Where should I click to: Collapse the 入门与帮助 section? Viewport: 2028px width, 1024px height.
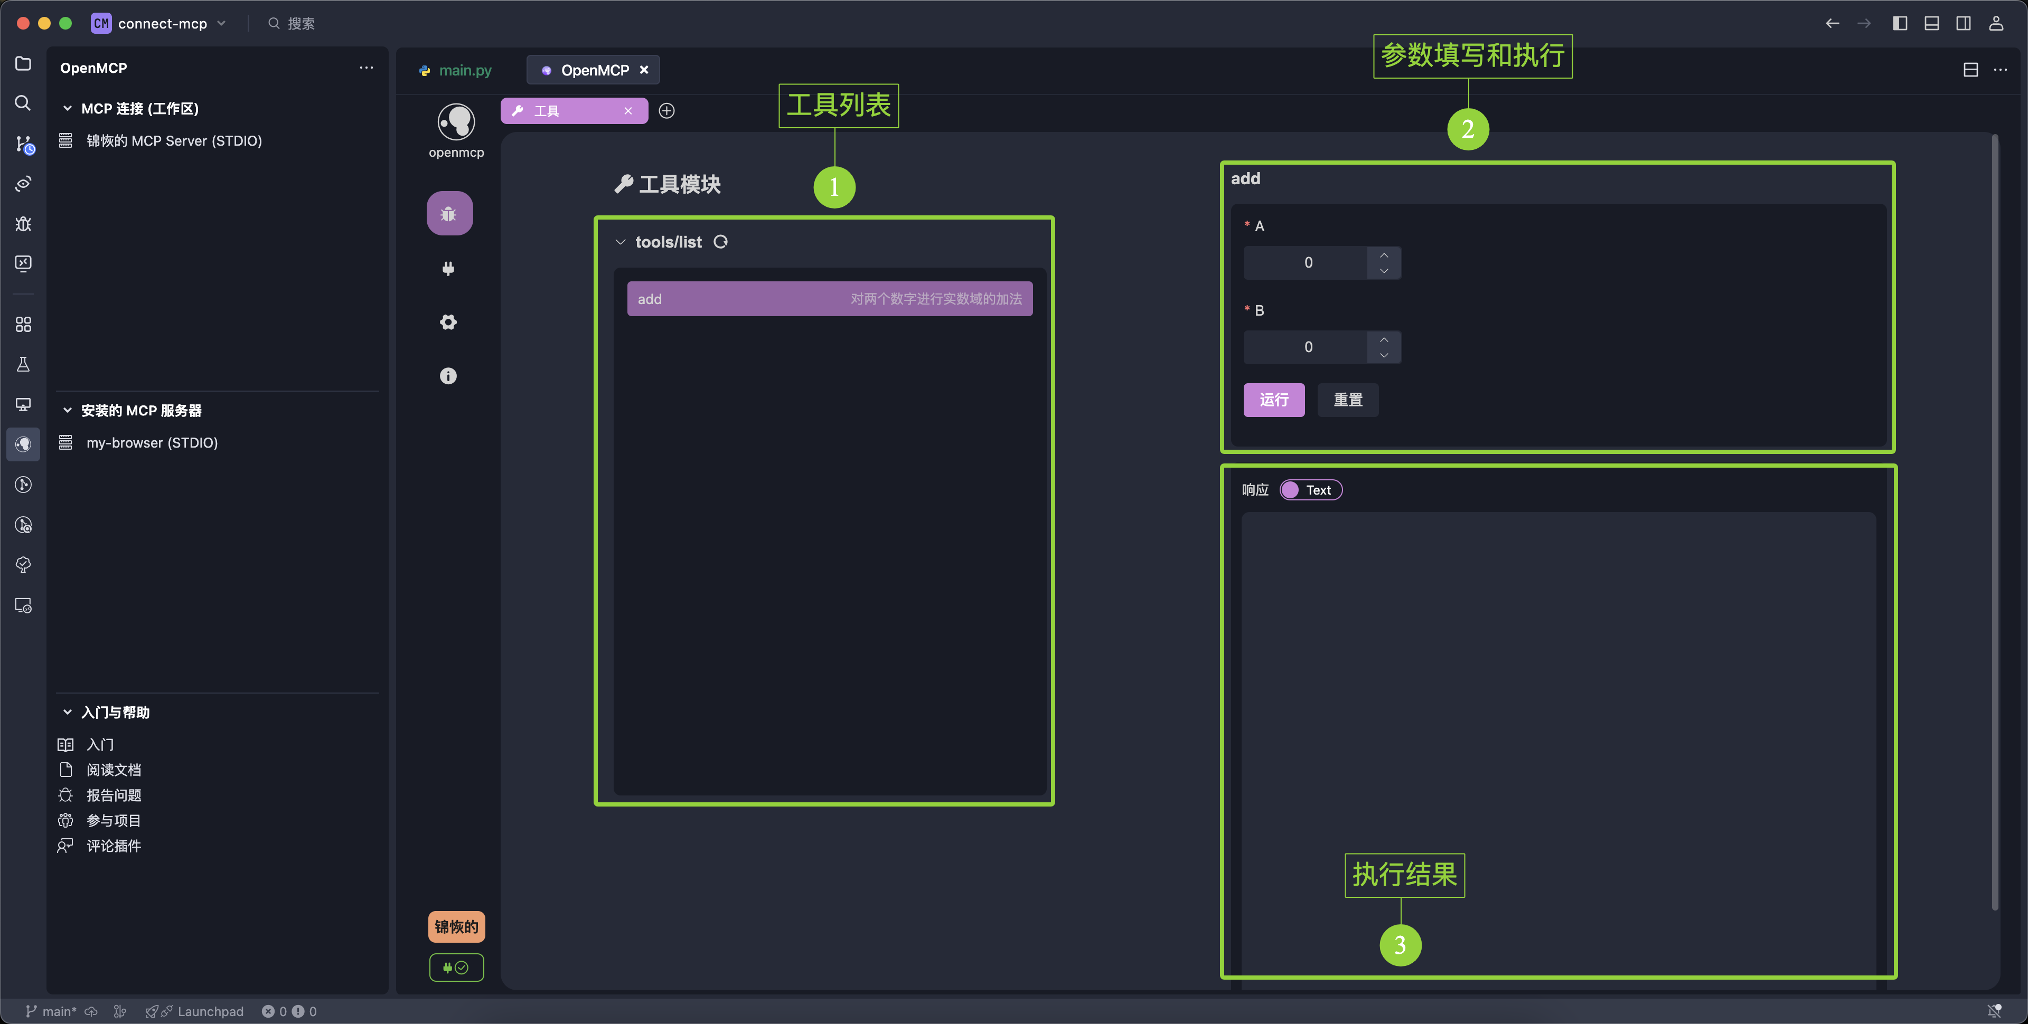pyautogui.click(x=68, y=712)
